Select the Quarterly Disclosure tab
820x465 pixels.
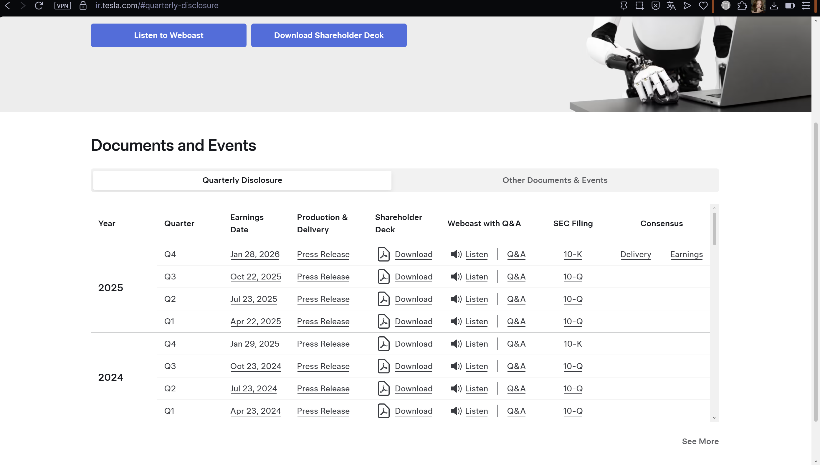(x=242, y=180)
